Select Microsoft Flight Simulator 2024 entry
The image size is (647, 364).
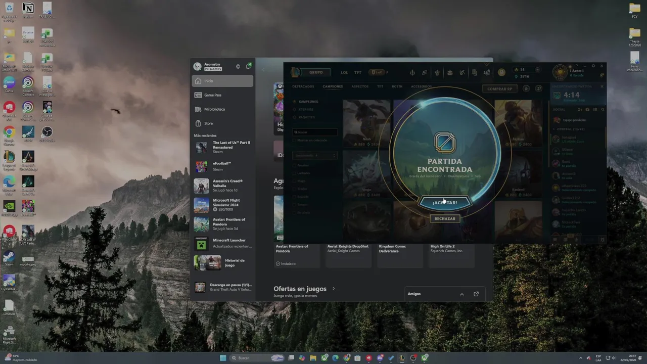click(x=223, y=205)
